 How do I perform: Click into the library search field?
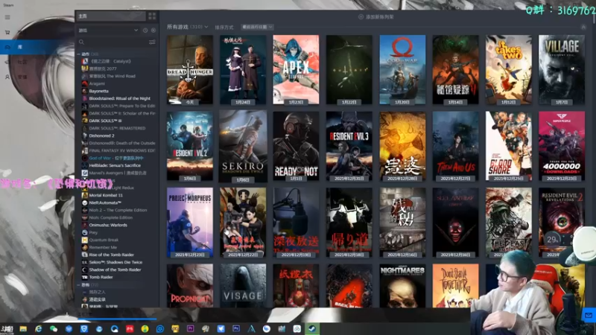(x=116, y=42)
